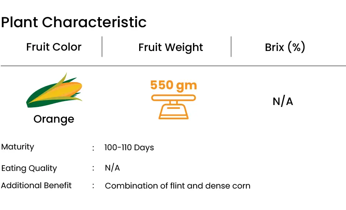Click the Eating Quality label

[29, 168]
